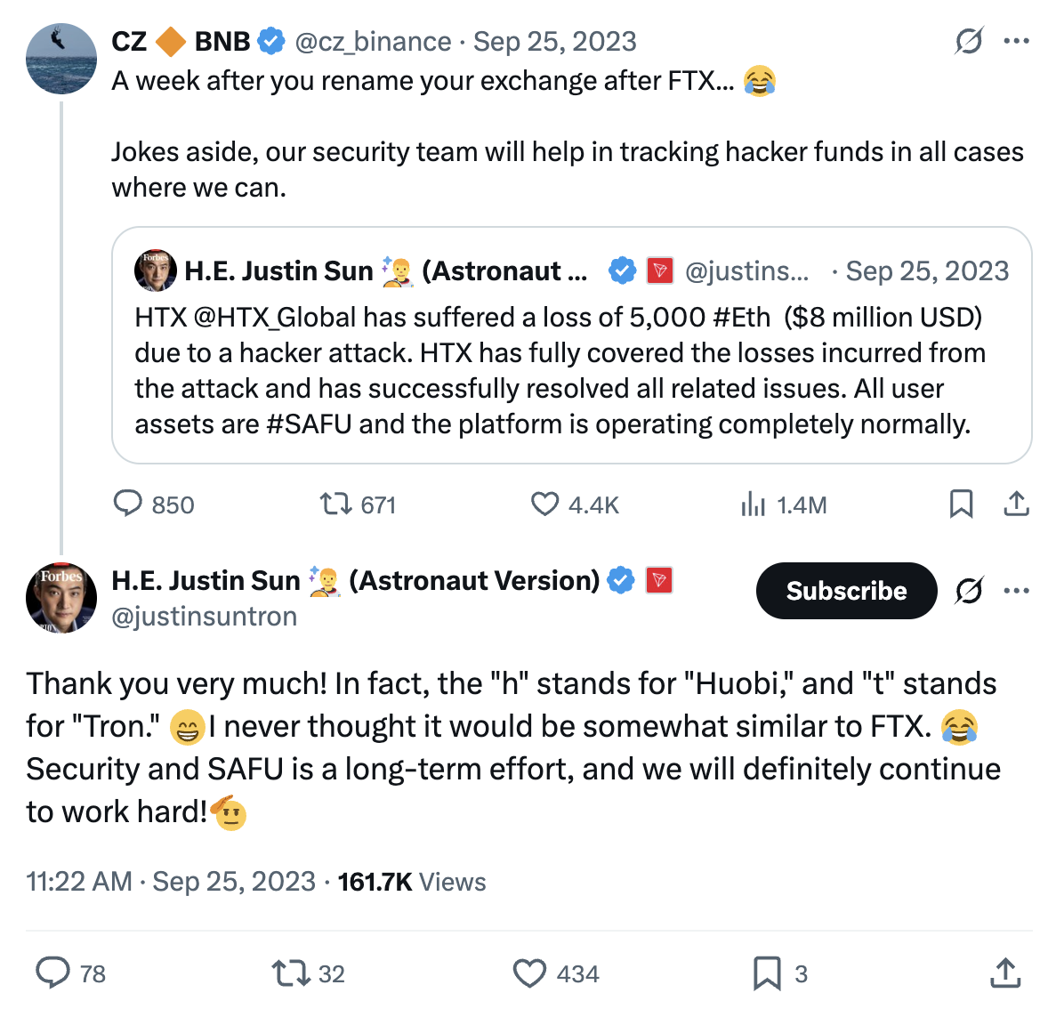
Task: Open more options on Justin Sun's reply
Action: [1016, 591]
